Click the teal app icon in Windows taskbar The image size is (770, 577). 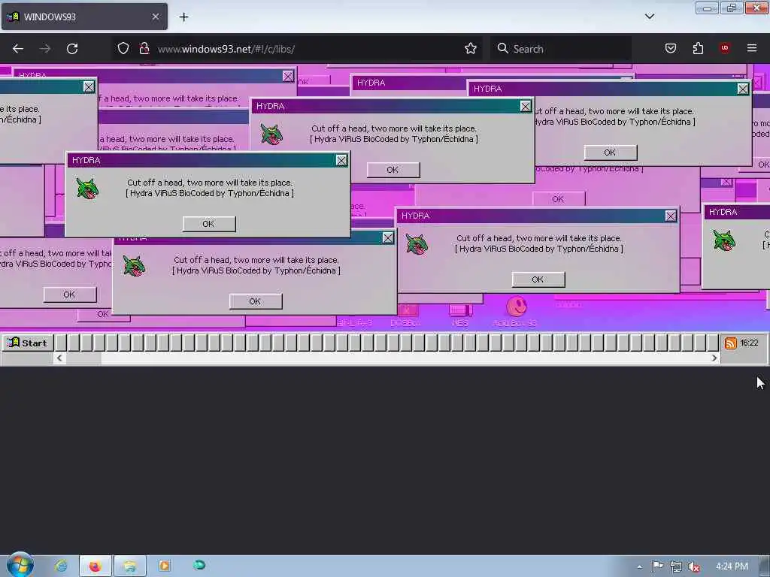(199, 565)
